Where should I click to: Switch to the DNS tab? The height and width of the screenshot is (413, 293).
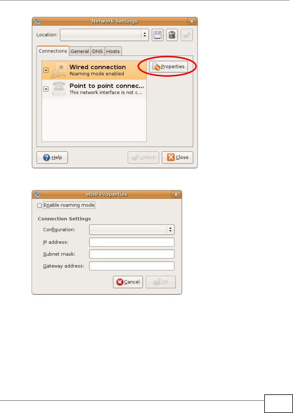pos(98,51)
